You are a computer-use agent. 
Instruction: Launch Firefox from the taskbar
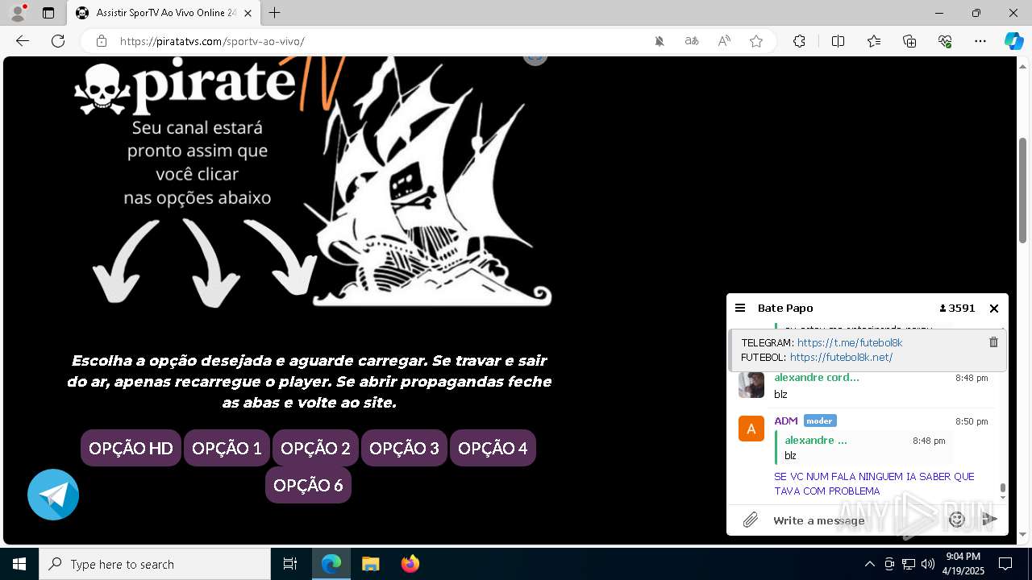click(410, 564)
